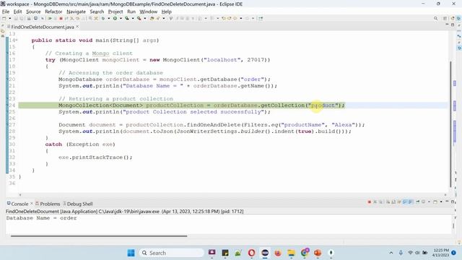Expand the New dropdown arrow in toolbar
This screenshot has width=462, height=260.
coord(9,18)
